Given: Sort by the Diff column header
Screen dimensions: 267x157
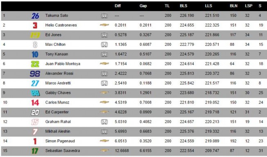Looking at the screenshot, I should click(118, 6).
